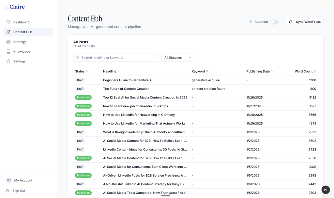Click the Content Hub document icon

coord(8,32)
